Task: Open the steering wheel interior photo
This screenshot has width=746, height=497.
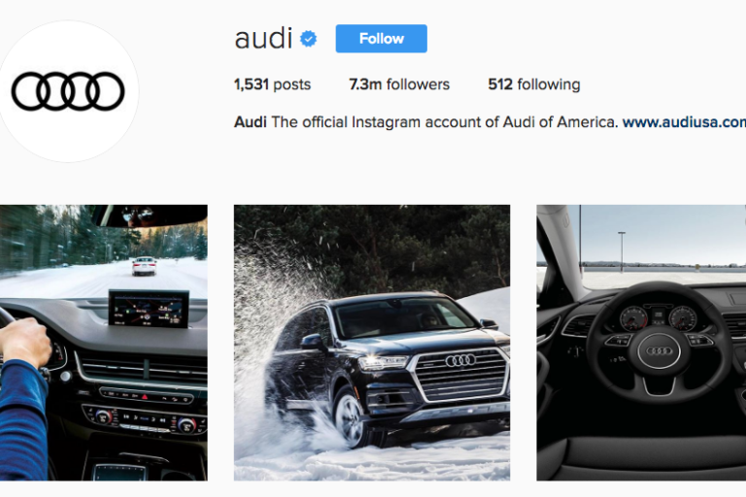Action: point(641,343)
